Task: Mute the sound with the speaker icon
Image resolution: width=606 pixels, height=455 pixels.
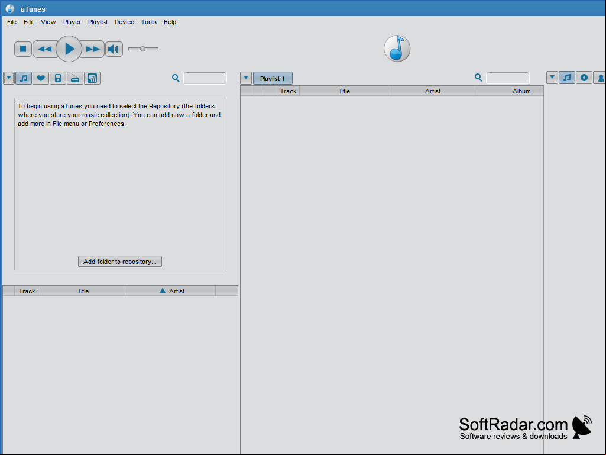Action: [x=114, y=49]
